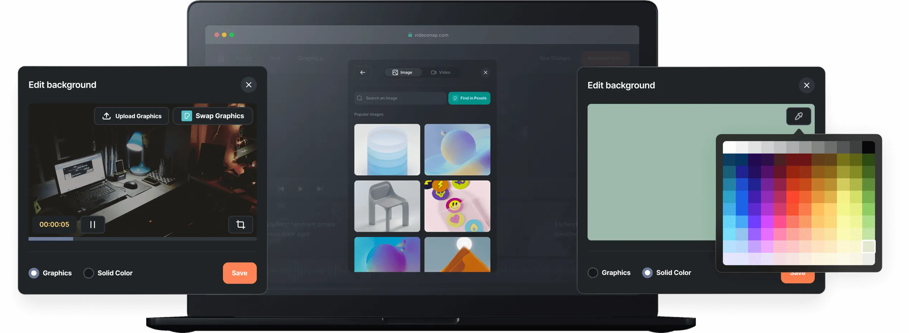Activate the eyedropper color picker tool
The image size is (909, 333).
(x=799, y=116)
